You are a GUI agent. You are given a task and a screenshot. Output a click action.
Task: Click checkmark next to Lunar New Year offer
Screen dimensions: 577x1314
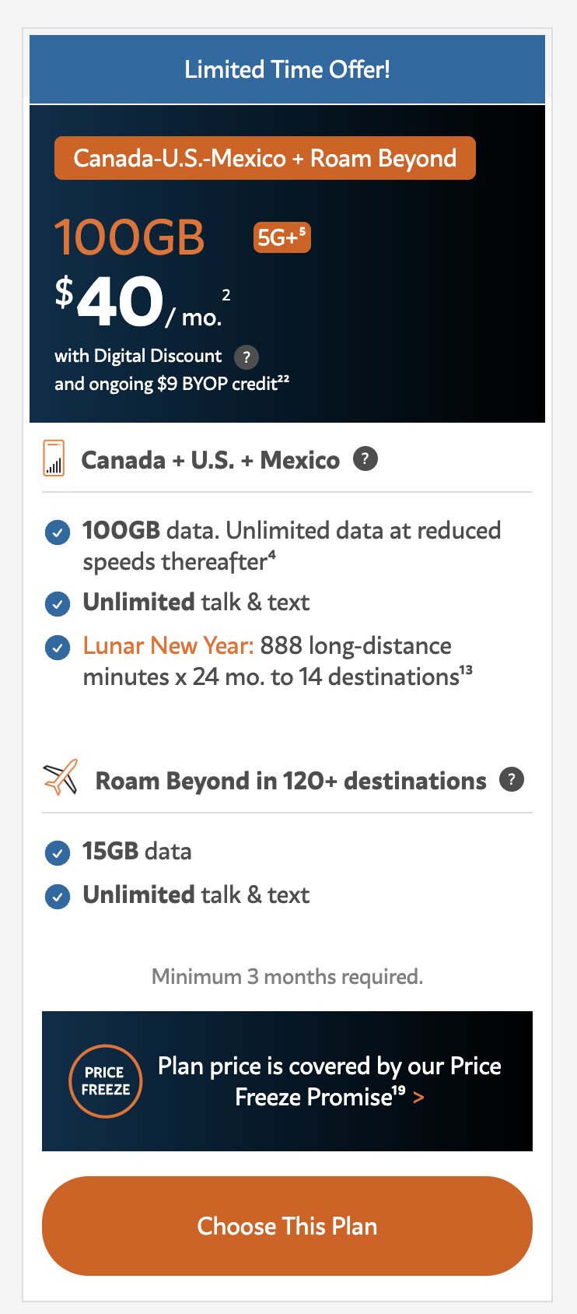(x=58, y=648)
